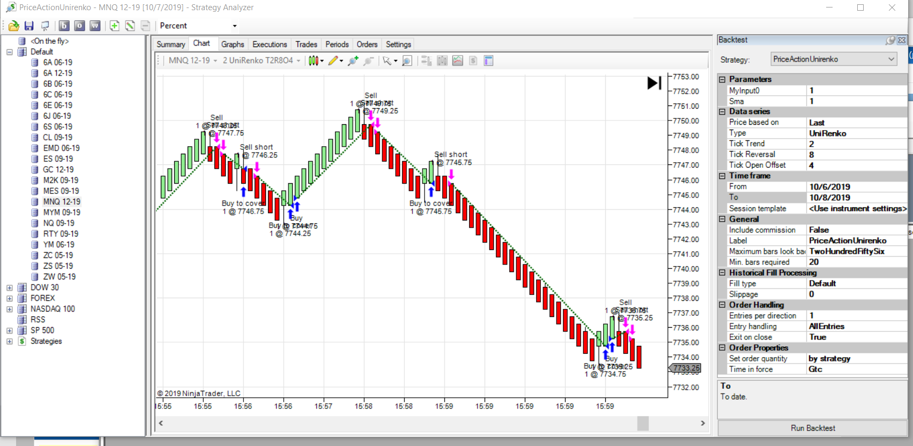Click the chart scrollbar left arrow
The height and width of the screenshot is (446, 913).
(x=161, y=423)
